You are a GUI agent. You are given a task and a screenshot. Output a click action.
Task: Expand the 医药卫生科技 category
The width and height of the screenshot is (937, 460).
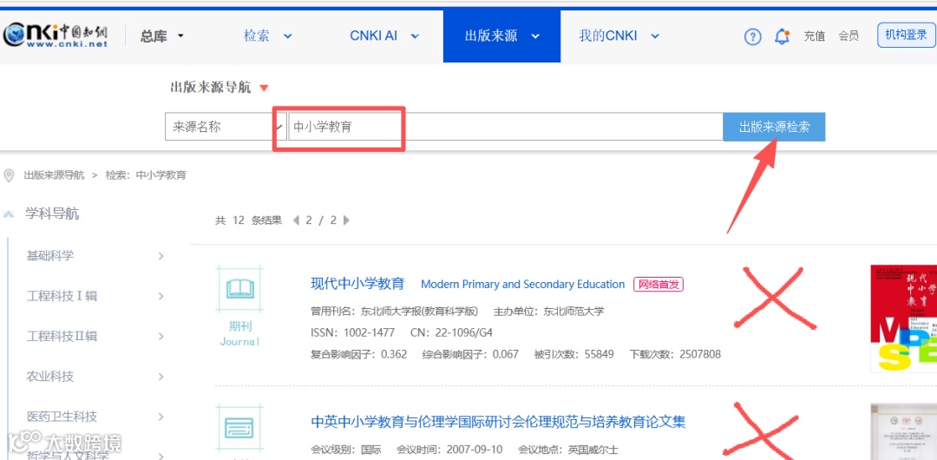click(161, 417)
